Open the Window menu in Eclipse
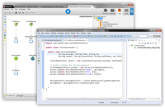Image resolution: width=165 pixels, height=108 pixels. pyautogui.click(x=83, y=33)
